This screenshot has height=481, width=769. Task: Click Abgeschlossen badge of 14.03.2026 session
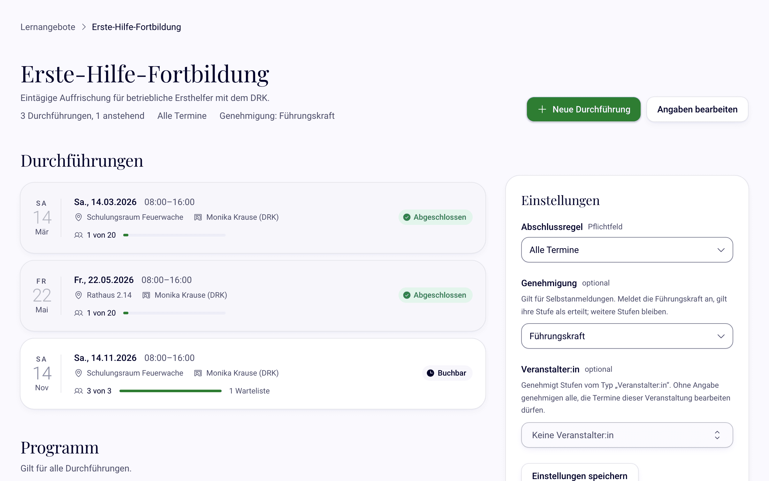pyautogui.click(x=435, y=217)
